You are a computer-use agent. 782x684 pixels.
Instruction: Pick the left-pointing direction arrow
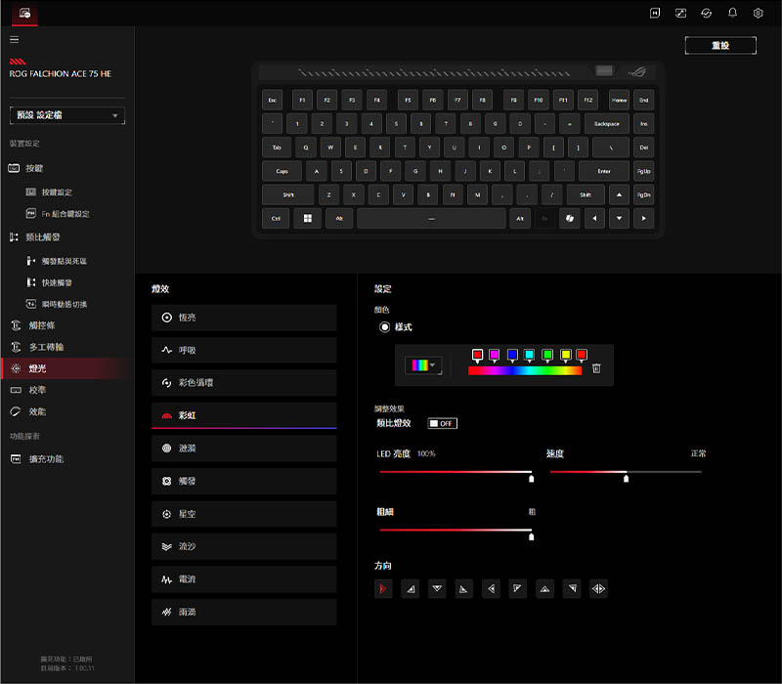[491, 588]
